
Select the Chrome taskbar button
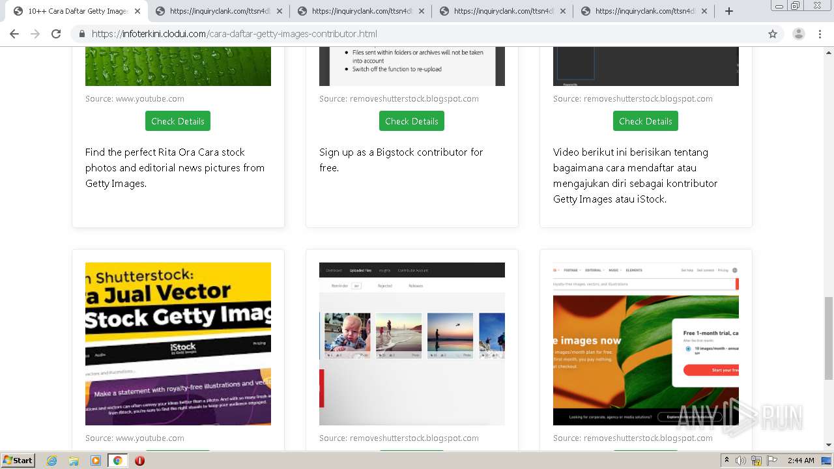point(117,461)
